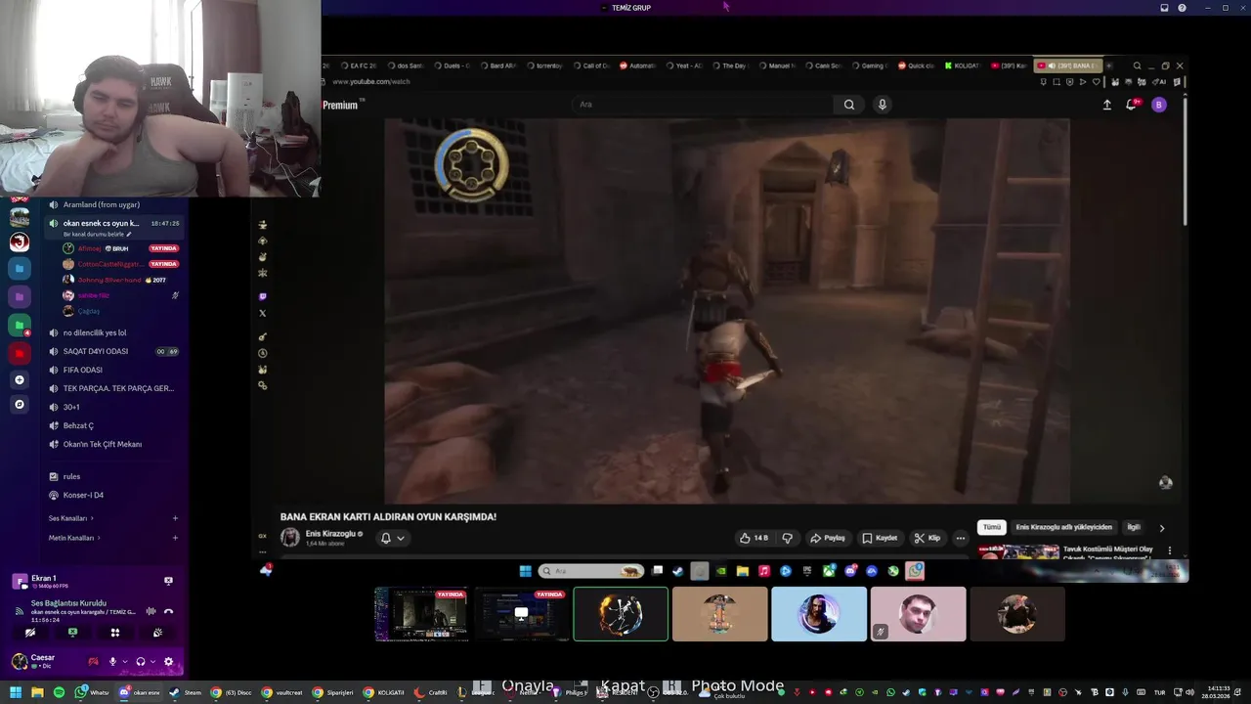Stop streaming Ekran 1 icon
The image size is (1251, 704).
(168, 581)
